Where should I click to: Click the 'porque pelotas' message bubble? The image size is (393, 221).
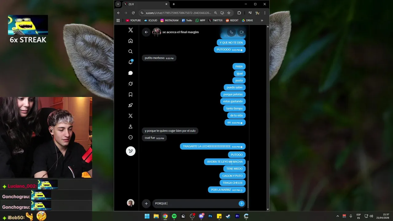click(233, 94)
